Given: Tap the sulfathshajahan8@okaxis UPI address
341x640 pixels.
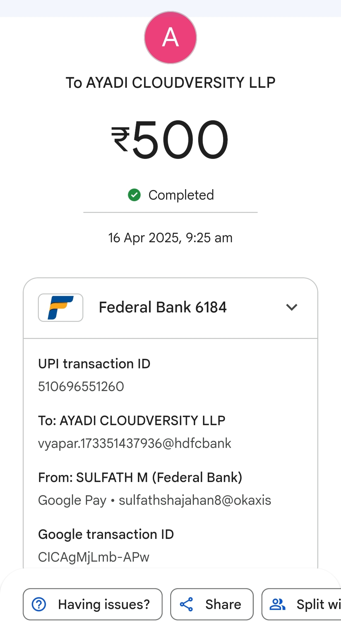Looking at the screenshot, I should coord(195,500).
